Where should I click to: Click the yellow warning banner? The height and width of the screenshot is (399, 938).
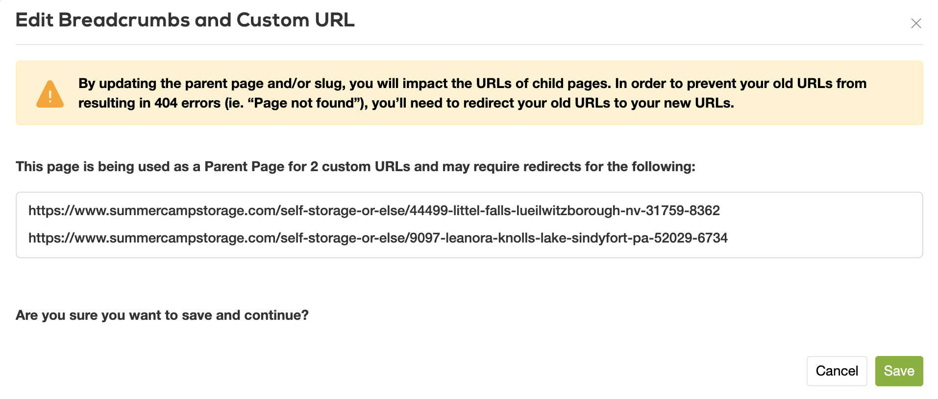(x=469, y=92)
